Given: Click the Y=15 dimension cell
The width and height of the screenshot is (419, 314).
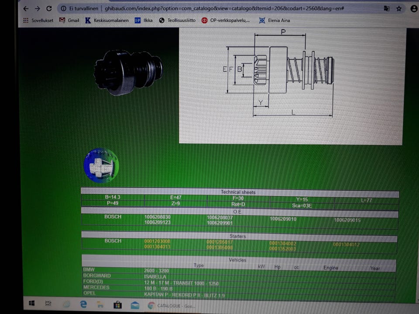Looking at the screenshot, I should click(x=302, y=200).
